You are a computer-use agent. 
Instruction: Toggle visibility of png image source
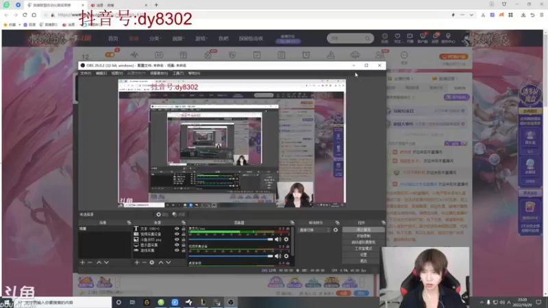pos(177,240)
